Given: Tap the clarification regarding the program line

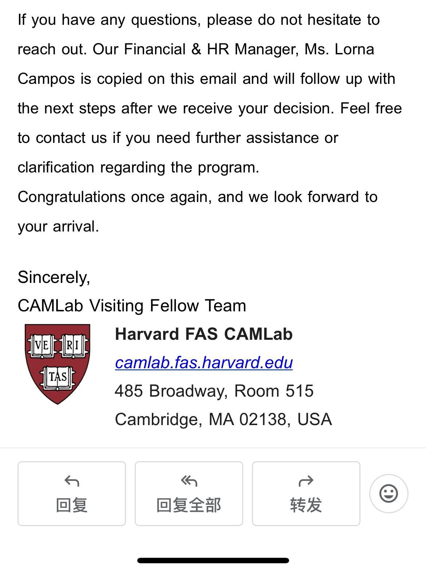Looking at the screenshot, I should [x=138, y=167].
